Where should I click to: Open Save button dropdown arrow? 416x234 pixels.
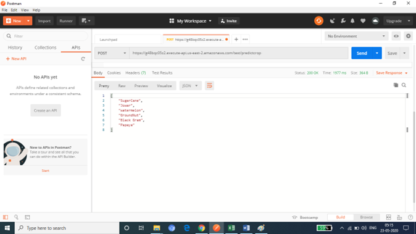pos(405,53)
